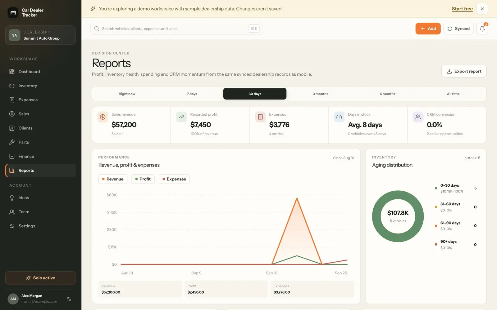Open the Summit Auto Group dealership switcher

[40, 35]
